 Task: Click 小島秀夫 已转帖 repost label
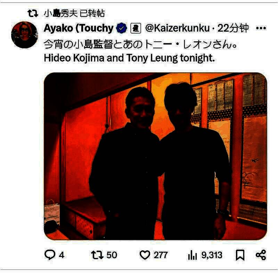(x=74, y=13)
